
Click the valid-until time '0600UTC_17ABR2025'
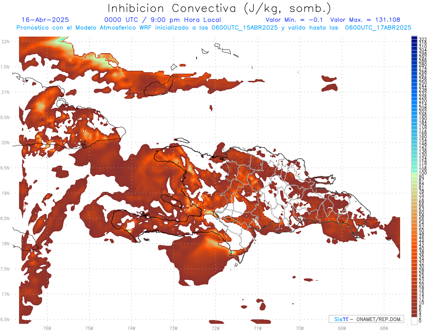click(378, 27)
